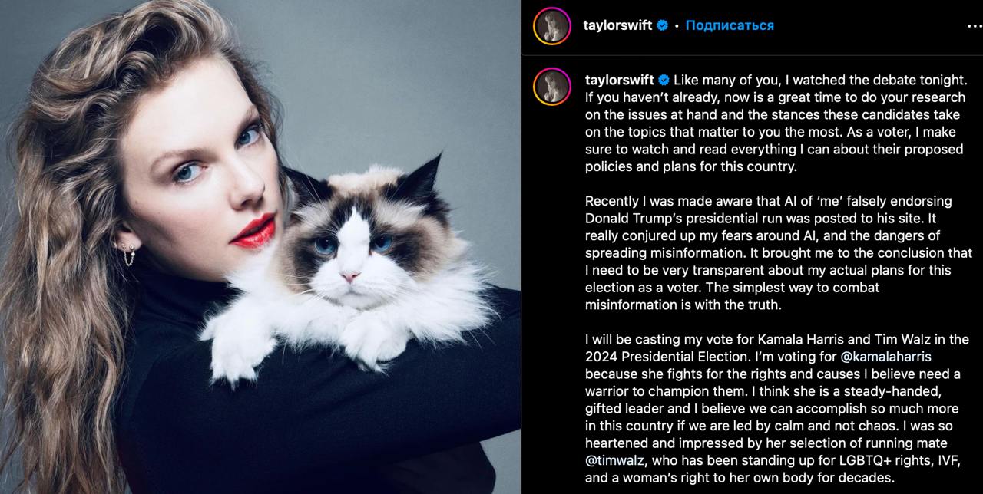
Task: Open the more options three-dot menu
Action: click(972, 25)
